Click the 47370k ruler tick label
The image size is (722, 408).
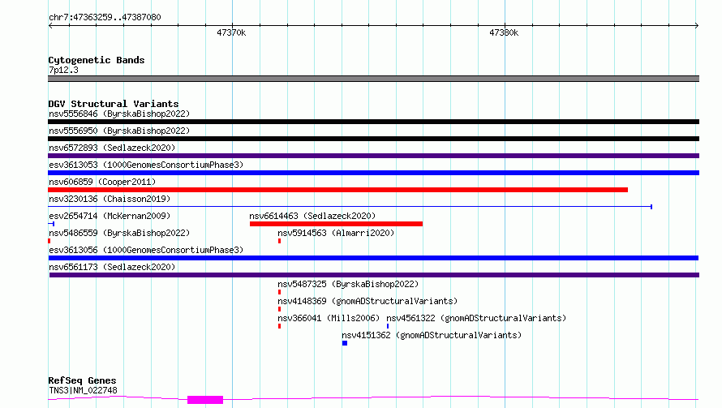pos(231,32)
